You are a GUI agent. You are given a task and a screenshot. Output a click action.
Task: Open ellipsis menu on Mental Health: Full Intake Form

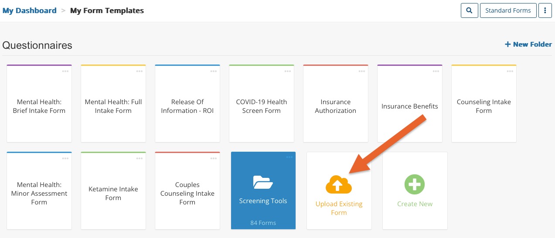(x=140, y=71)
